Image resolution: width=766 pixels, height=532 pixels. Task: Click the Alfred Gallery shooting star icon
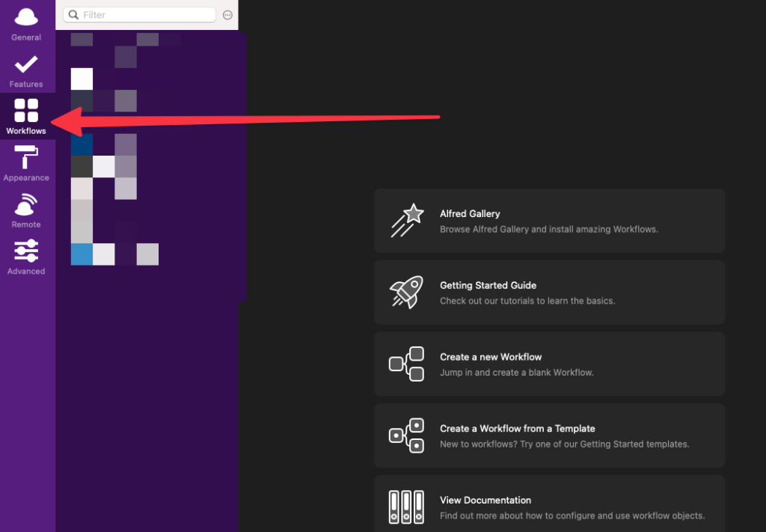pos(407,220)
